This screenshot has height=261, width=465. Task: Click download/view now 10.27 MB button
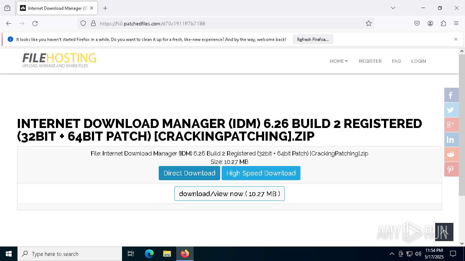(x=230, y=194)
